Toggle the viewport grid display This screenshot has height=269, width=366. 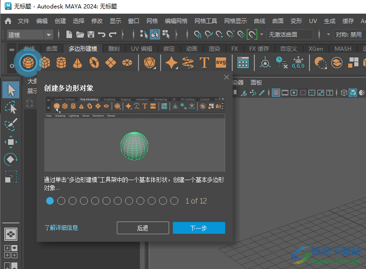tap(276, 93)
